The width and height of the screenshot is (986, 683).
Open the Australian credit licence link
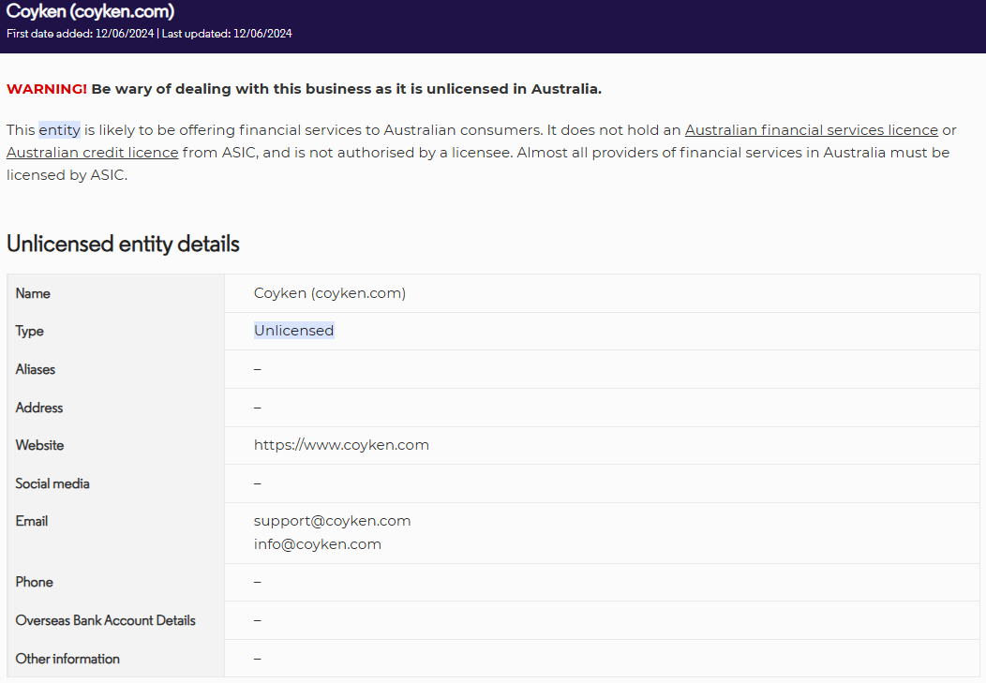pos(92,152)
